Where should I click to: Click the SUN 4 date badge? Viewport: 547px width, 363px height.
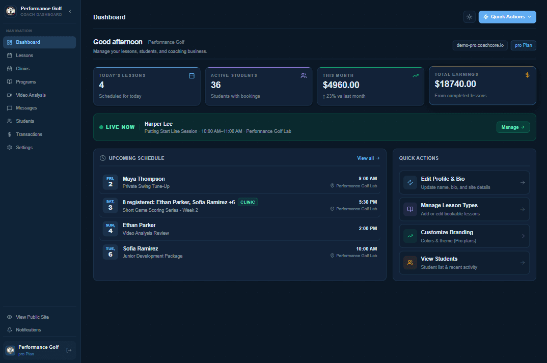(x=110, y=229)
